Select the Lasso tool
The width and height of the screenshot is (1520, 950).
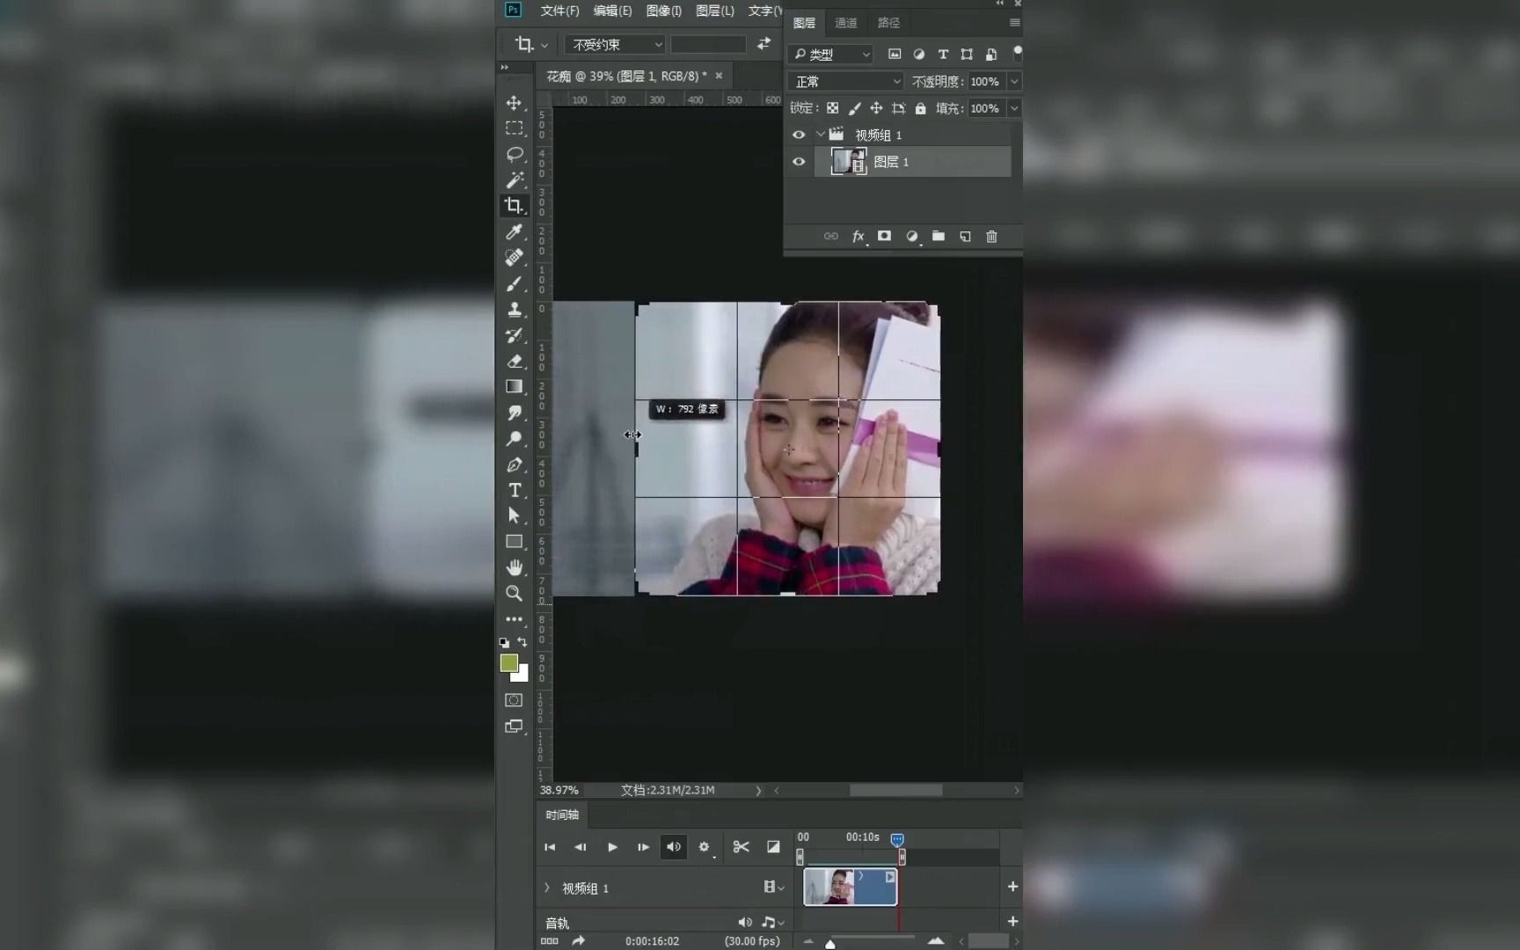point(515,155)
